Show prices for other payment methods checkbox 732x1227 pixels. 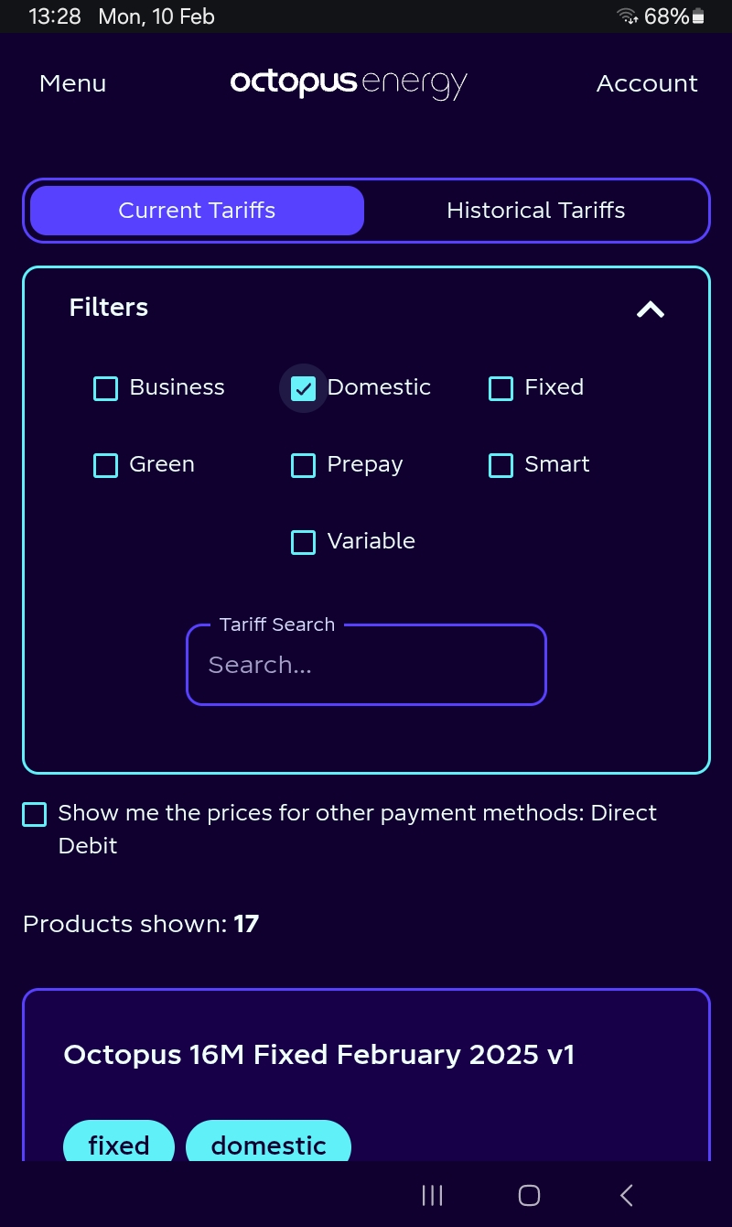[34, 814]
